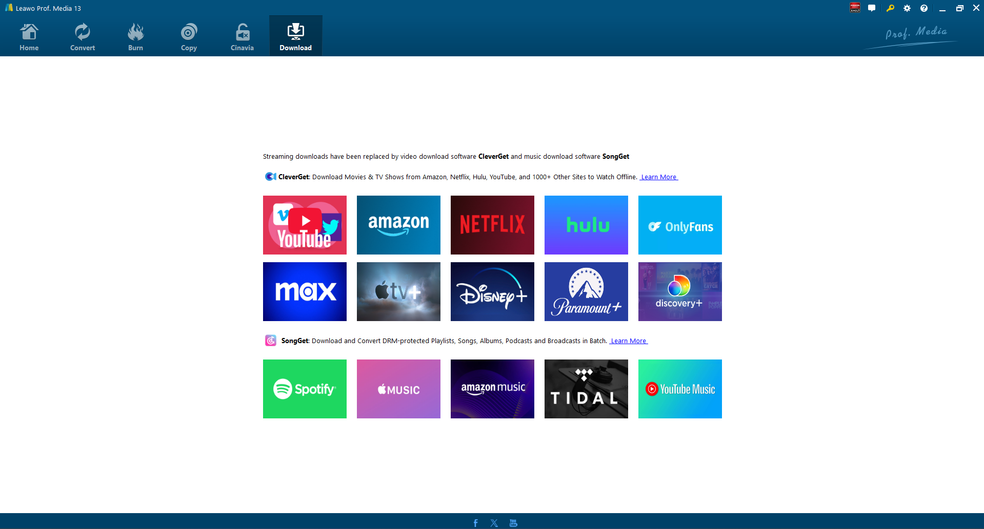Open help with the question mark icon
984x529 pixels.
coord(924,8)
